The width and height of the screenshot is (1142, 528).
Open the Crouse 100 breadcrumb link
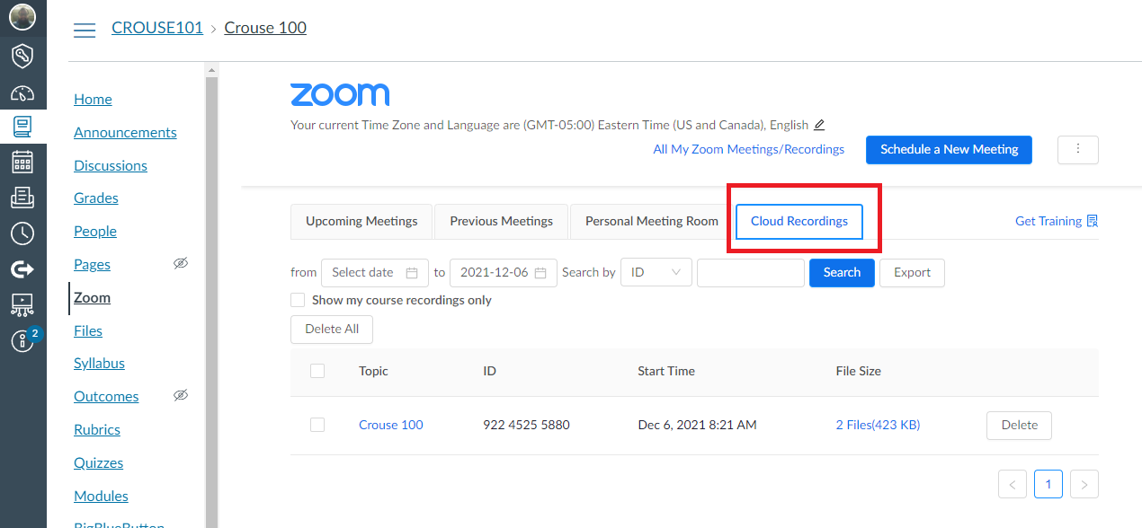[x=265, y=28]
